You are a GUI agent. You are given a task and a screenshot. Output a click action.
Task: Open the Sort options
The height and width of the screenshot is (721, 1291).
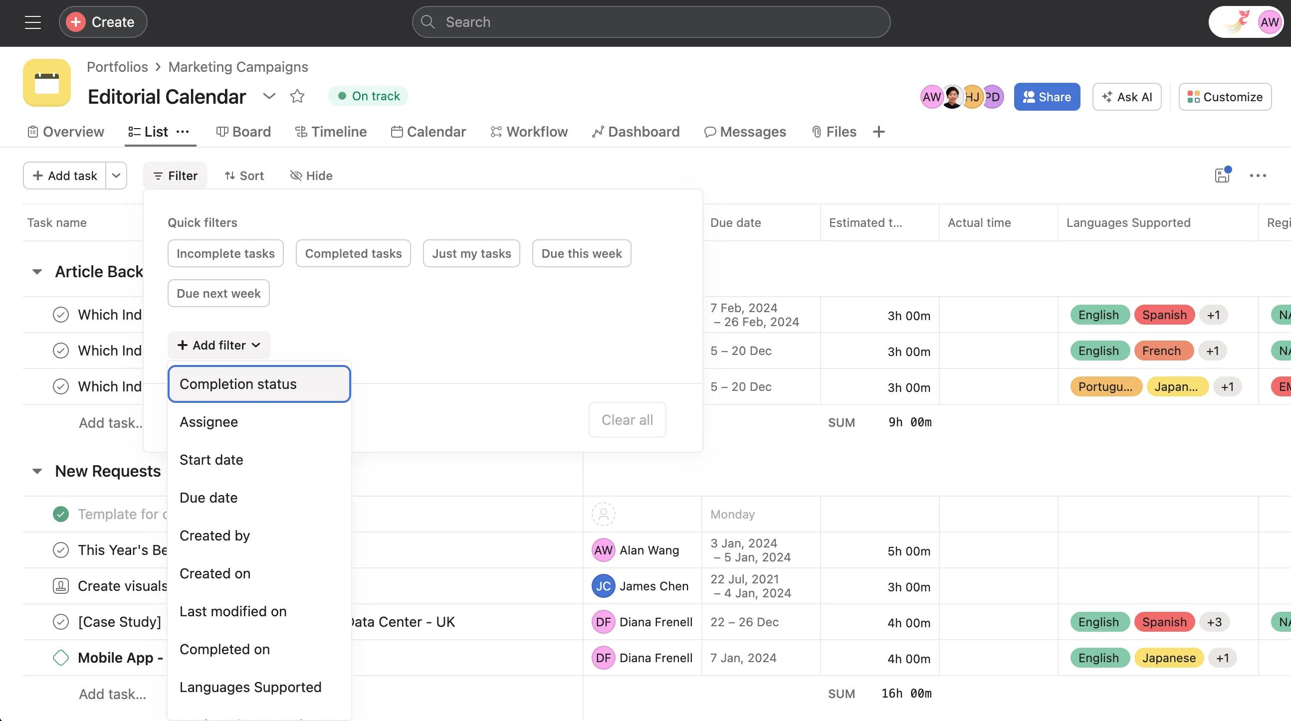pyautogui.click(x=244, y=176)
